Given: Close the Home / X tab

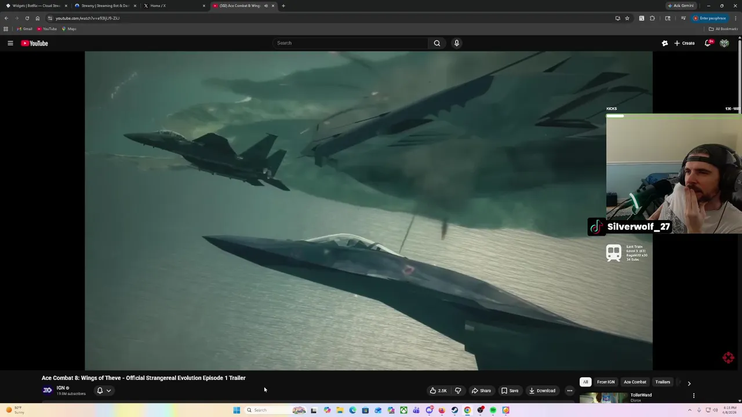Looking at the screenshot, I should coord(203,6).
